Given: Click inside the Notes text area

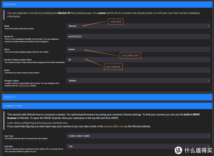Looking at the screenshot, I should (x=138, y=70).
